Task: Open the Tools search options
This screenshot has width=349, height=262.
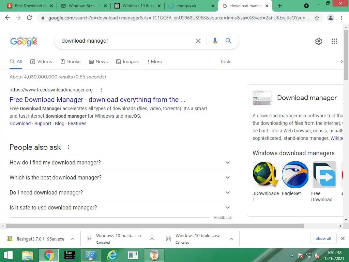Action: pyautogui.click(x=226, y=62)
